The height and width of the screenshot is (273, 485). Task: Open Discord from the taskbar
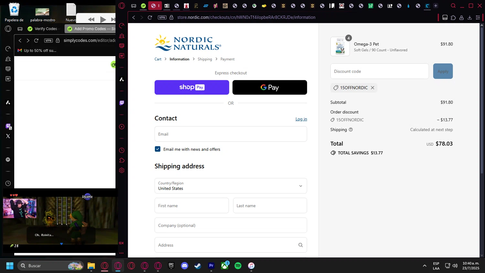click(x=185, y=266)
